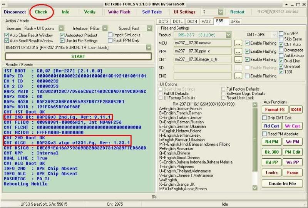Screen dimensions: 308x208
Task: Click the Rd Cert button
Action: click(272, 126)
